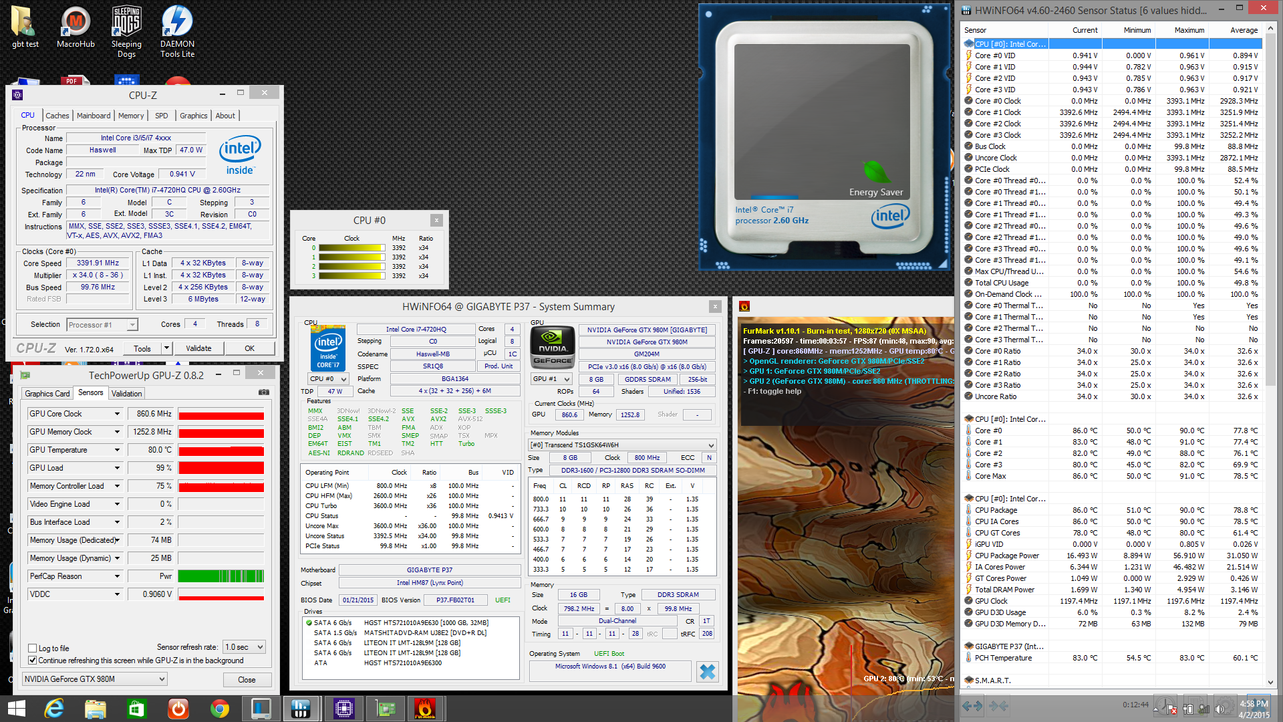Open the gbt test folder icon
Image resolution: width=1283 pixels, height=722 pixels.
pos(25,27)
